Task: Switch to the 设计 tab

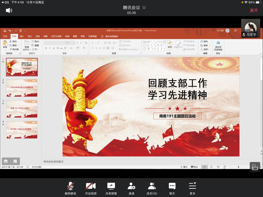Action: [30, 36]
